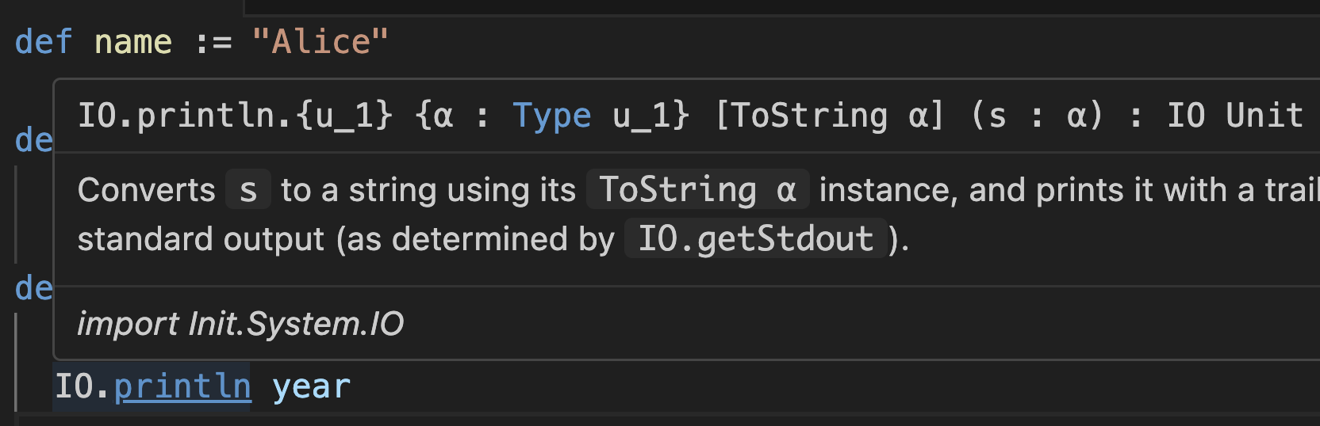Click the inline code s after Converts
This screenshot has width=1320, height=426.
[248, 190]
